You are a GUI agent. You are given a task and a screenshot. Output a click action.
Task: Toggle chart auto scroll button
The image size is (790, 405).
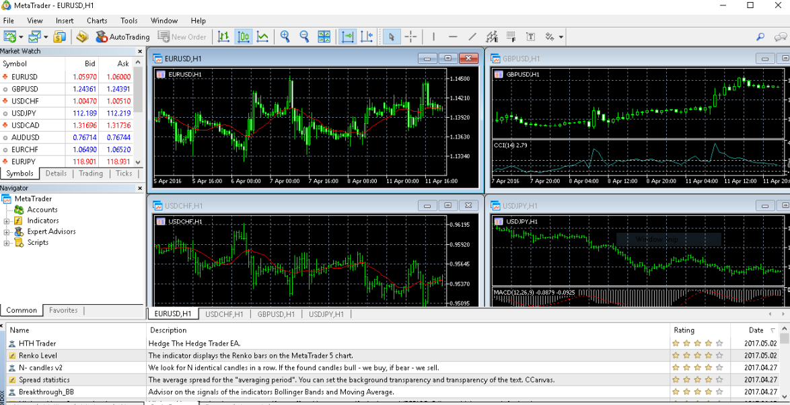point(347,37)
